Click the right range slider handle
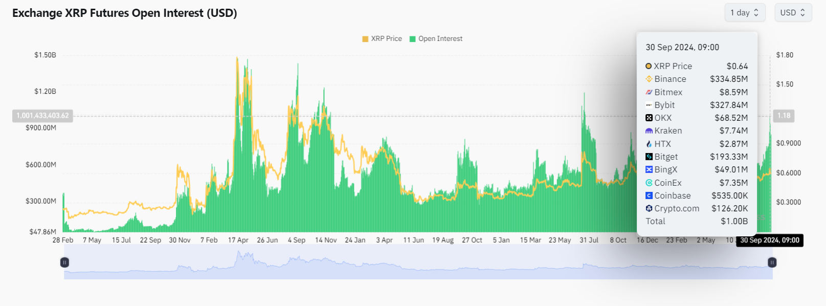826x306 pixels. [772, 263]
